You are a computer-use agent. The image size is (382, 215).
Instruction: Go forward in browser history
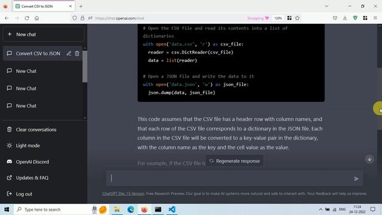click(x=17, y=18)
